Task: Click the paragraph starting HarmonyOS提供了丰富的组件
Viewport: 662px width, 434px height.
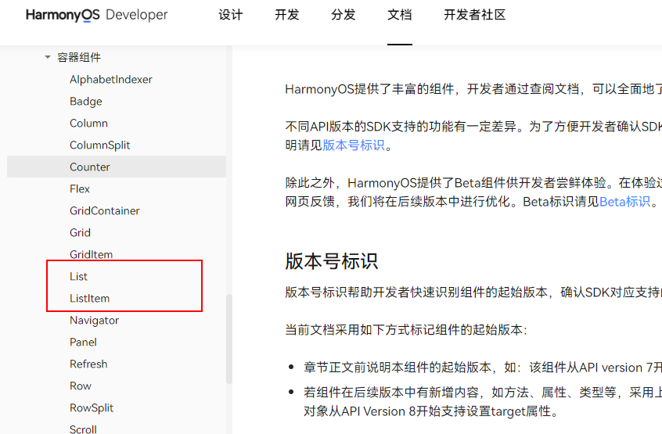Action: click(x=473, y=89)
